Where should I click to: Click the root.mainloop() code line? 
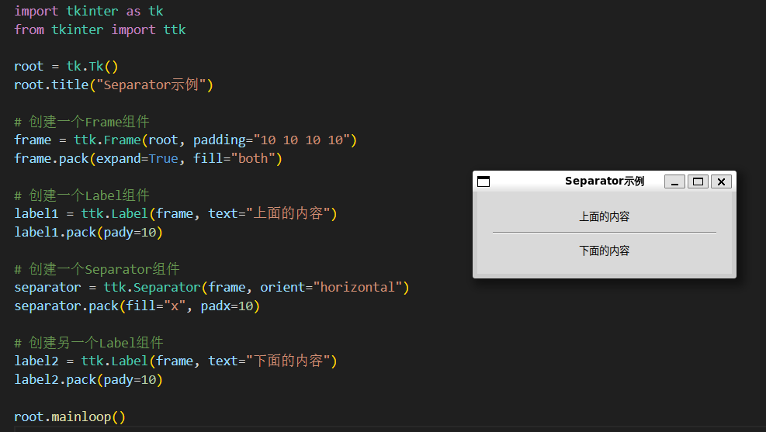point(70,416)
